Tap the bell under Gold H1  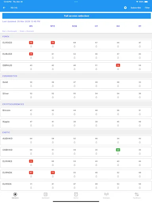point(96,86)
